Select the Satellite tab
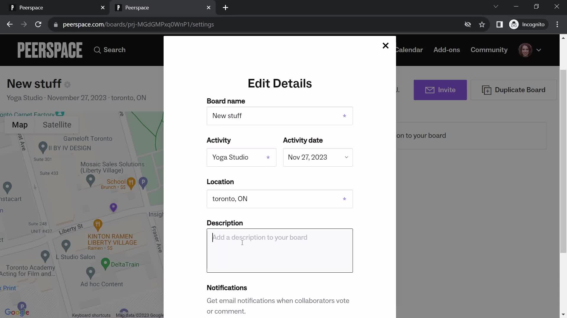 pyautogui.click(x=57, y=125)
